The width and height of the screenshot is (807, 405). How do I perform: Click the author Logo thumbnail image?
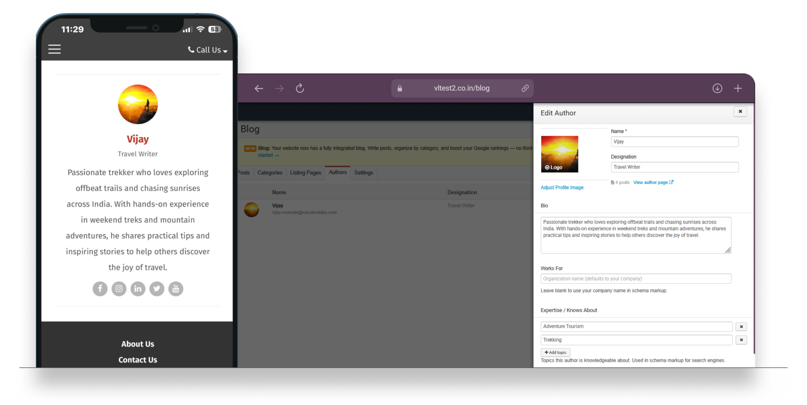[560, 154]
